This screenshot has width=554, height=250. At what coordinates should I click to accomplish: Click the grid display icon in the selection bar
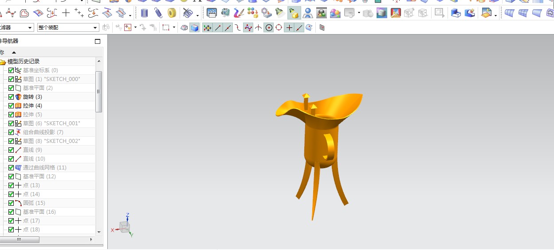tap(322, 28)
